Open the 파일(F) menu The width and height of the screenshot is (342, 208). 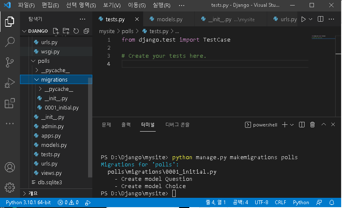coord(26,5)
